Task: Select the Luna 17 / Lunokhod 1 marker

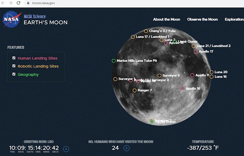Action: tap(133, 37)
